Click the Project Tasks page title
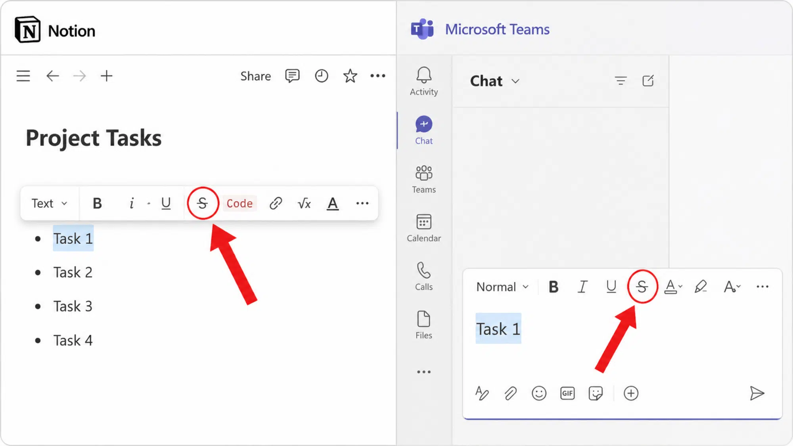Screen dimensions: 793x446 (x=94, y=138)
